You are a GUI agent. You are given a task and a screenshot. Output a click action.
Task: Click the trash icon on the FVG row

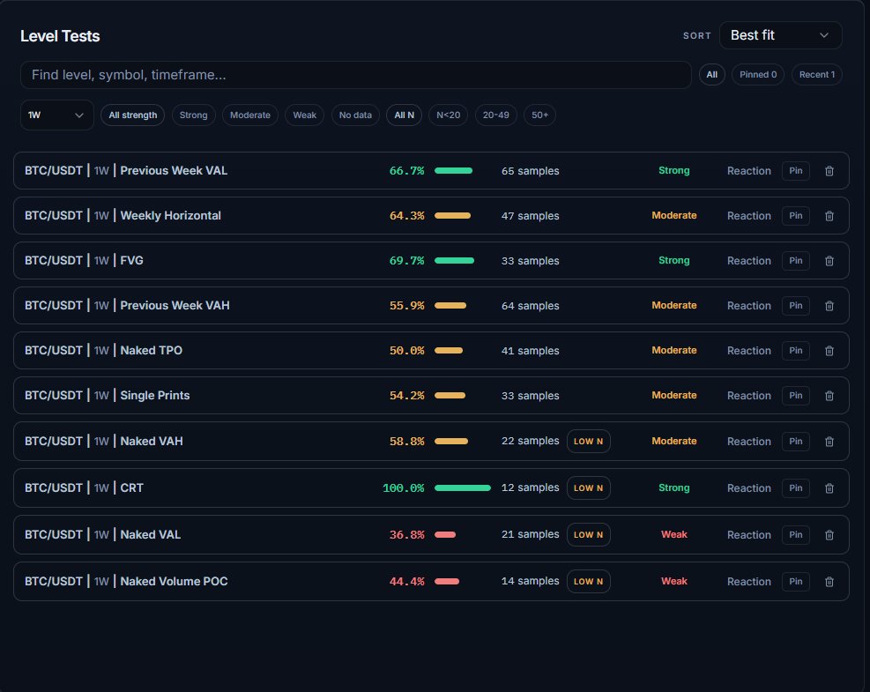829,261
